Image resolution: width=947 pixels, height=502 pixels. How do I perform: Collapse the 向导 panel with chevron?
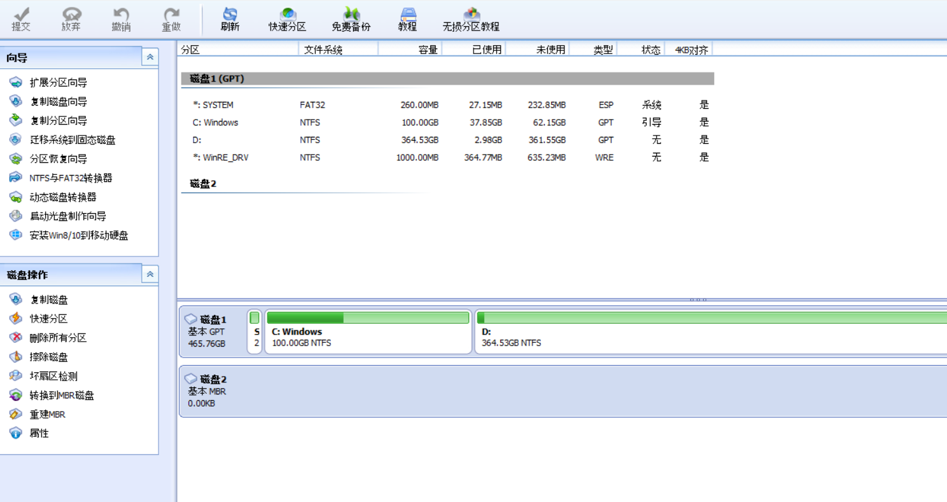150,57
